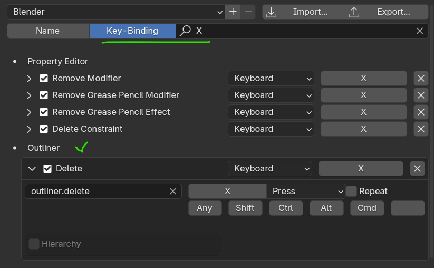Remove the Remove Modifier keymap entry
This screenshot has width=434, height=268.
[x=420, y=79]
